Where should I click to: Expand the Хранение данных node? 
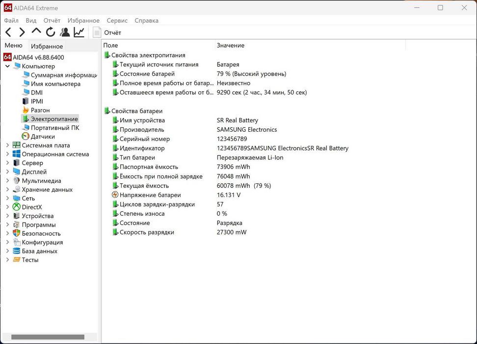[7, 190]
